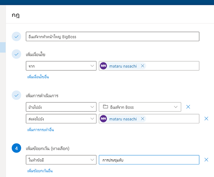Delete the ส่งต่อไปยัง action row

tap(206, 119)
